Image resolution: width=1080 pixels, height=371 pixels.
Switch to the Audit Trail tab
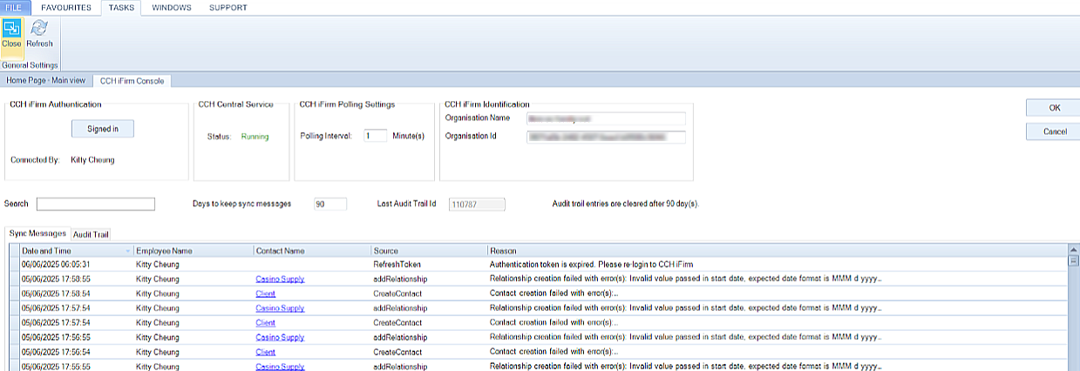(91, 234)
